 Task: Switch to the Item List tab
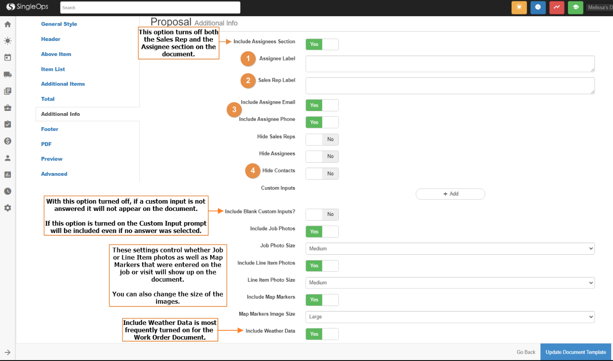tap(53, 69)
